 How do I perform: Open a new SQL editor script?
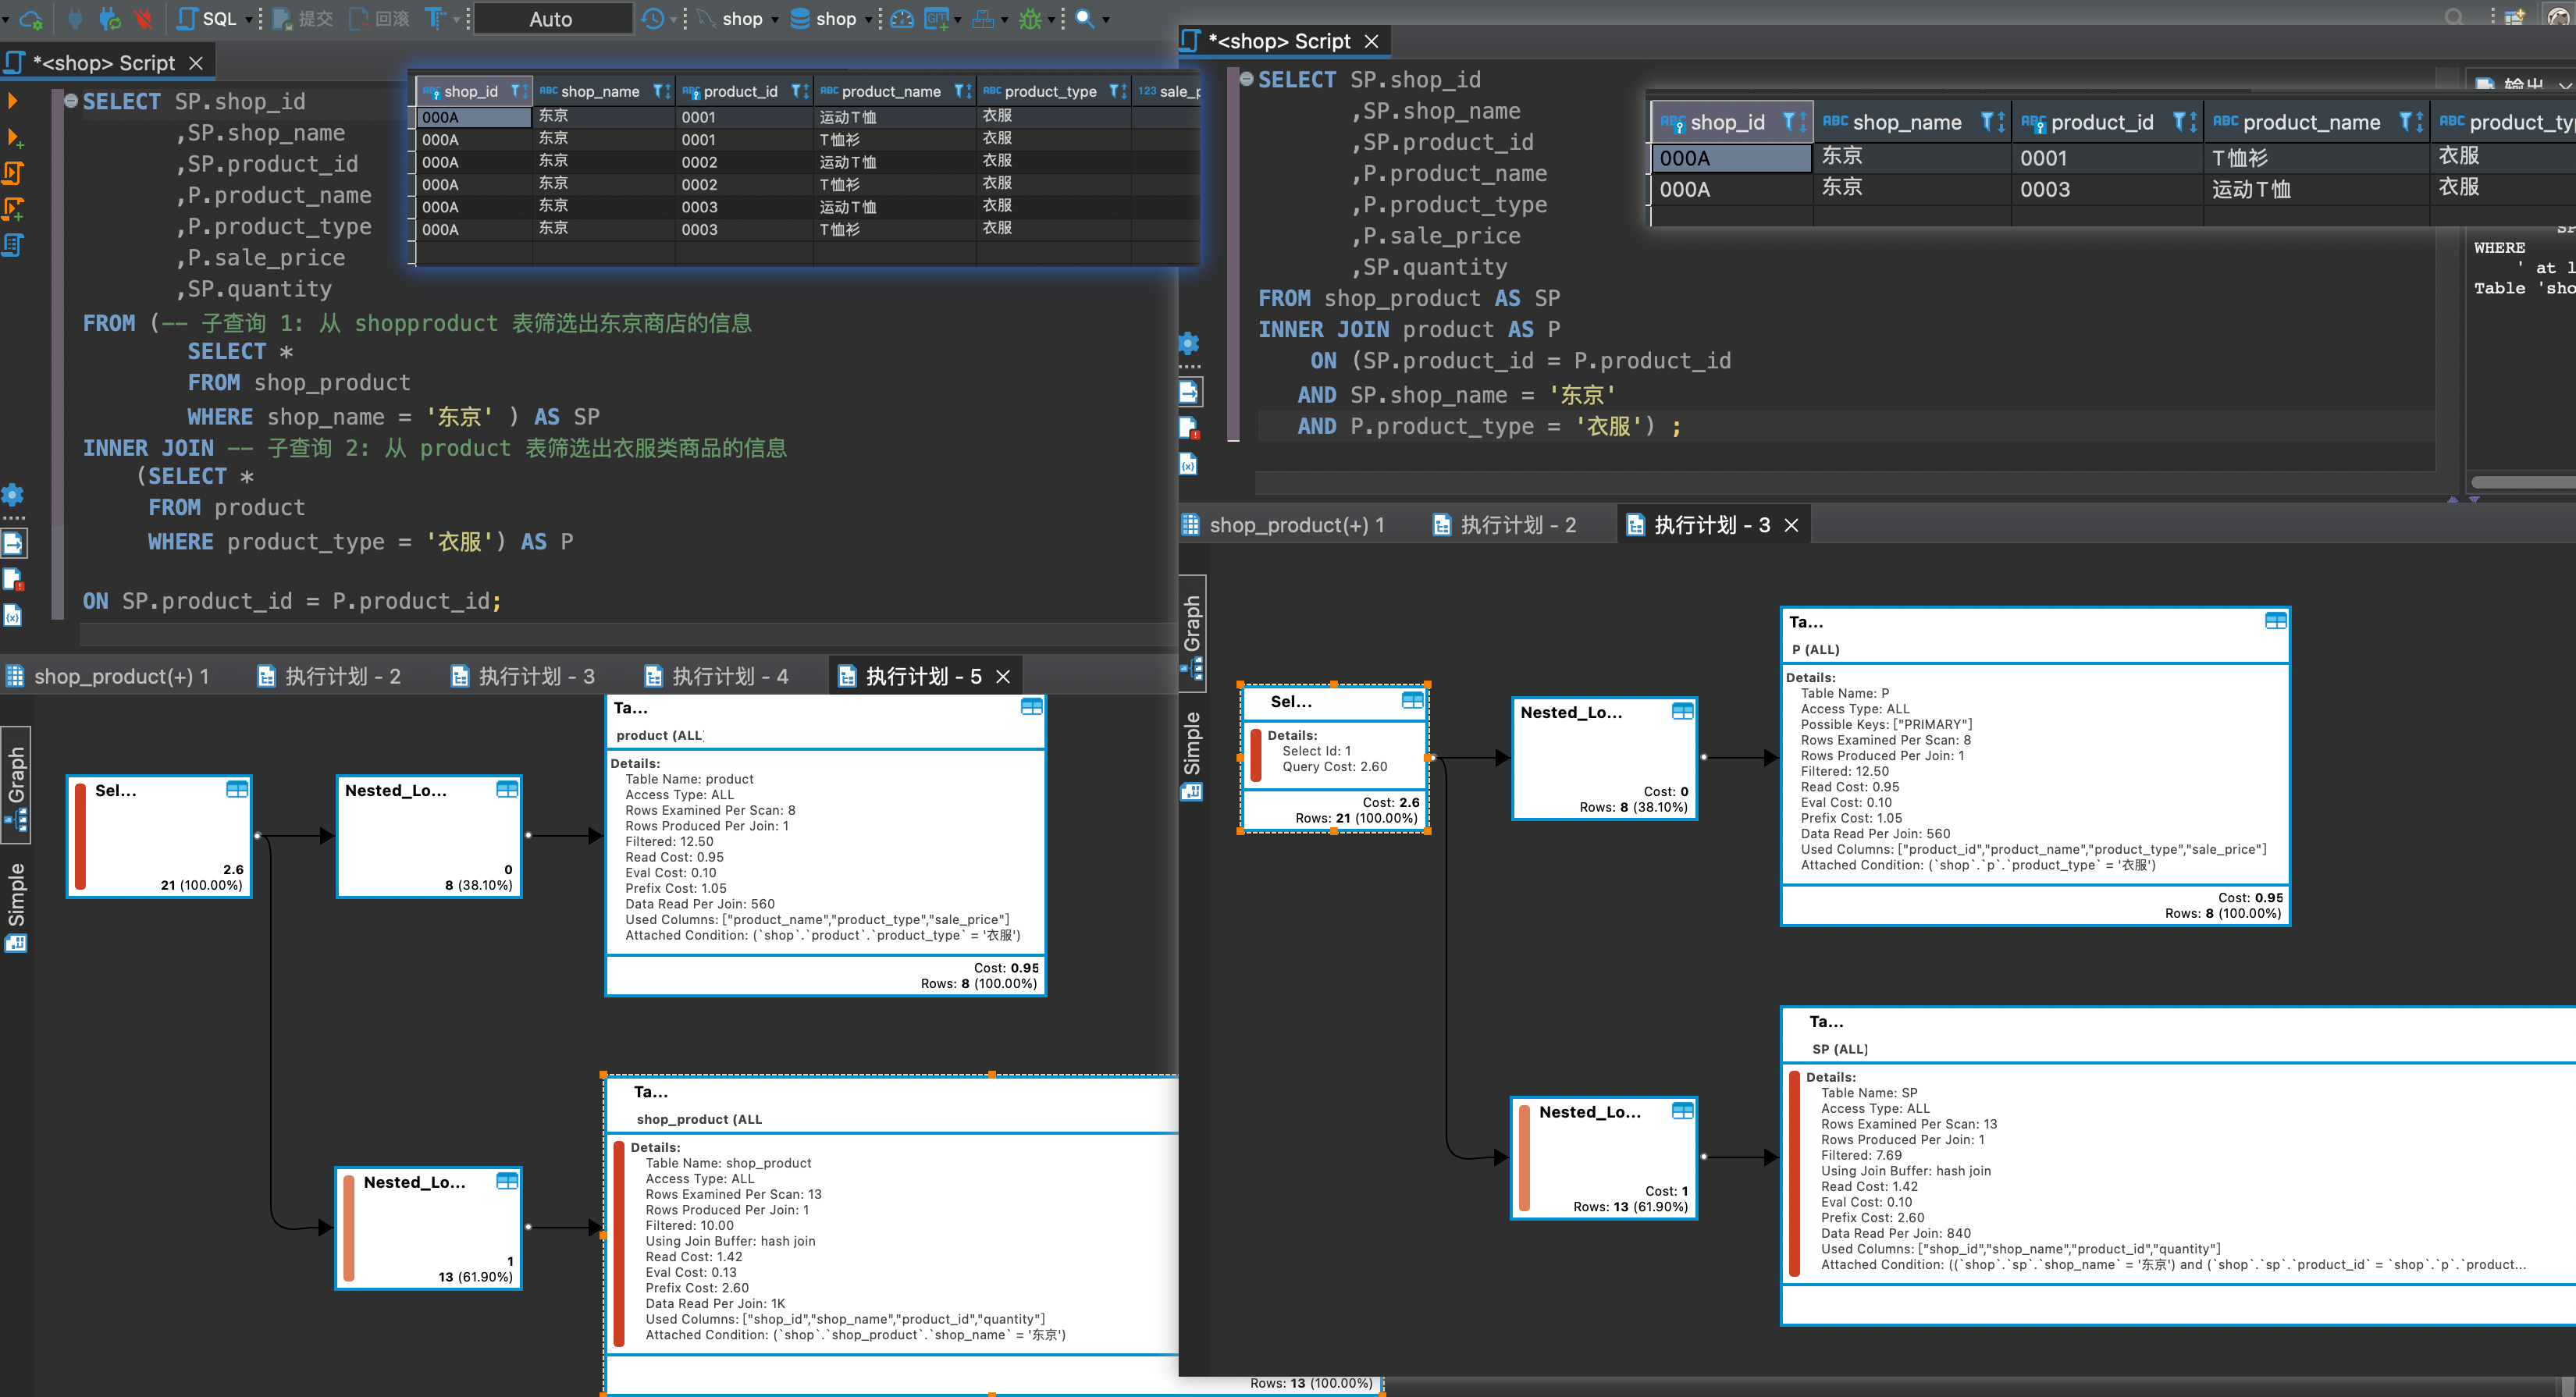[207, 19]
